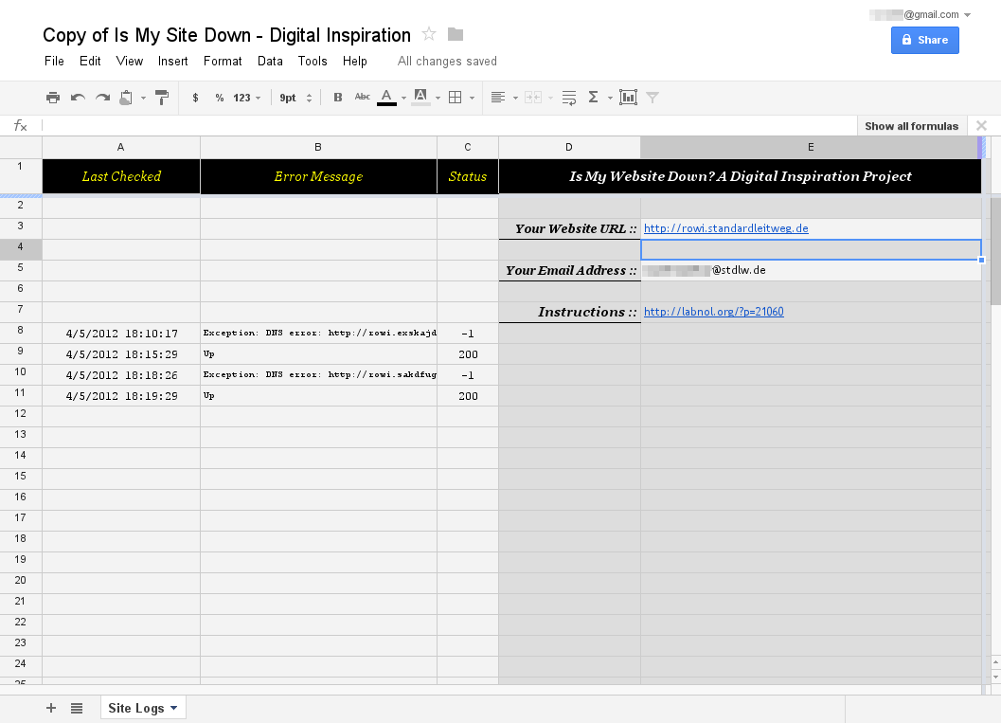Apply strikethrough formatting
The height and width of the screenshot is (723, 1001).
coord(362,98)
